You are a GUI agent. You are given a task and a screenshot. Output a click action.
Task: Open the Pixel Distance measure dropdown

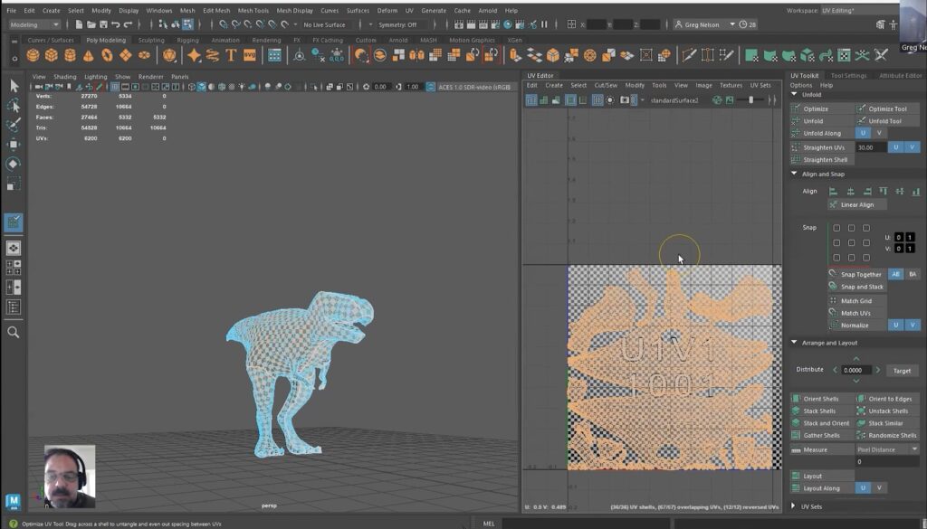(887, 450)
